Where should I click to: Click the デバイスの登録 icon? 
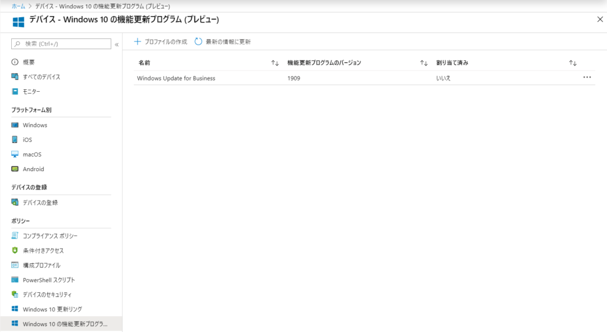pyautogui.click(x=15, y=202)
